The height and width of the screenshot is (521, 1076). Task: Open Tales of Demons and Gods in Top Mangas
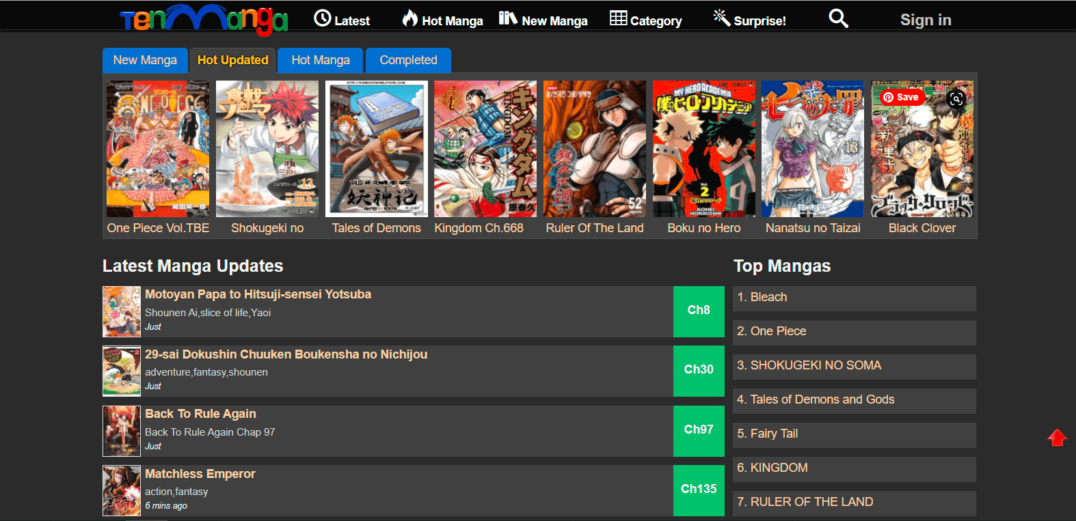coord(854,401)
